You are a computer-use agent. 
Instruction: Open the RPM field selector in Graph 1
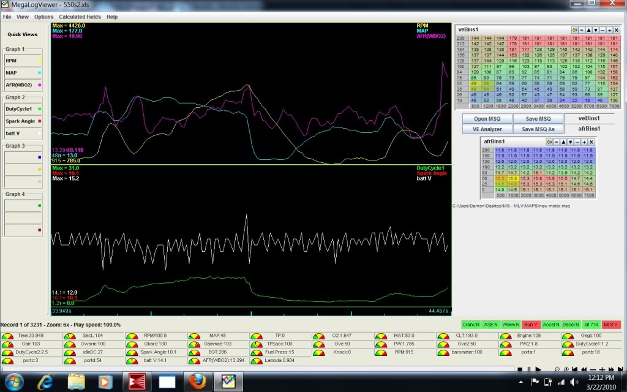tap(23, 61)
